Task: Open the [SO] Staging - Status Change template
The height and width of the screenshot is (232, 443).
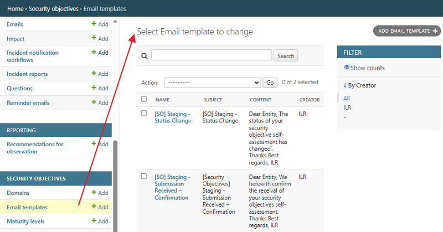Action: 173,117
